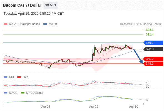Screen dimensions: 164x111
Task: Select the 379.7 blue pivot price tag
Action: pyautogui.click(x=153, y=43)
